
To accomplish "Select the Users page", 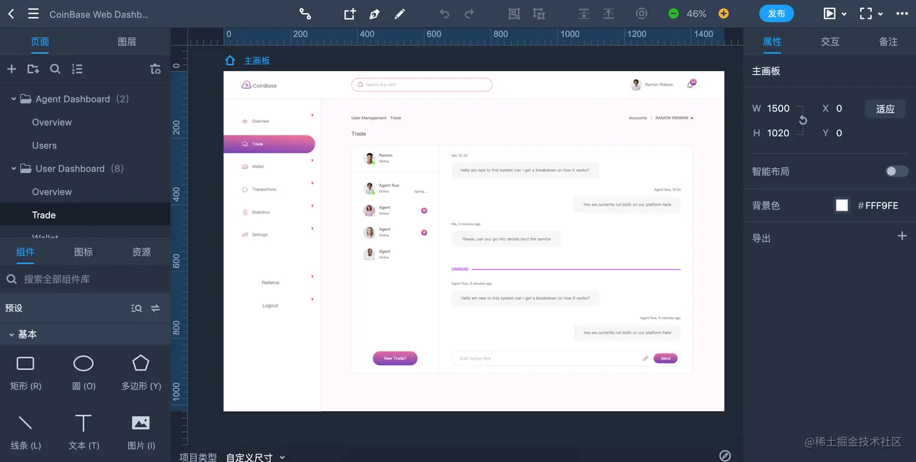I will (x=44, y=145).
